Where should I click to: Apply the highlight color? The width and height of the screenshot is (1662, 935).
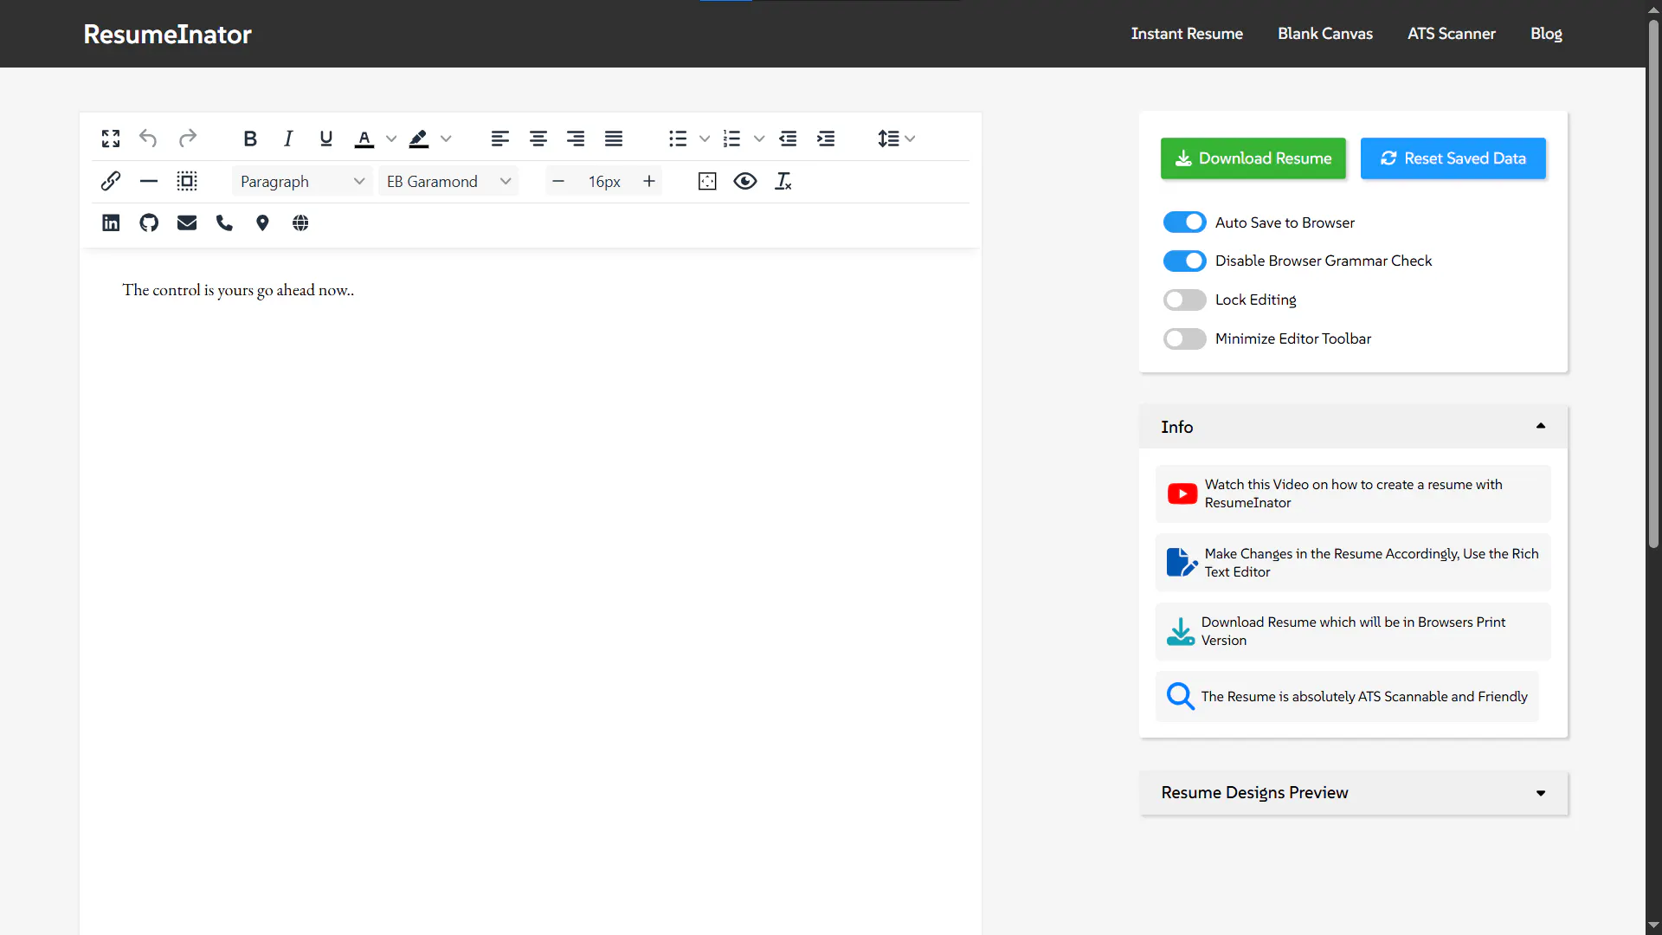point(419,139)
